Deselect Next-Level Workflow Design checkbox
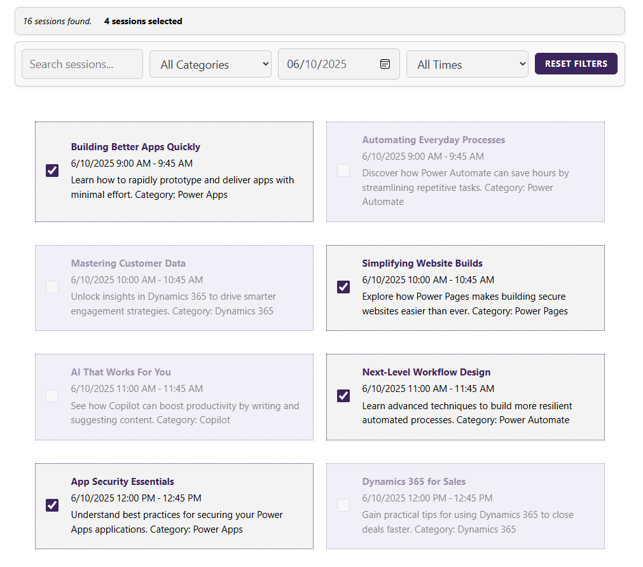643x567 pixels. tap(343, 396)
